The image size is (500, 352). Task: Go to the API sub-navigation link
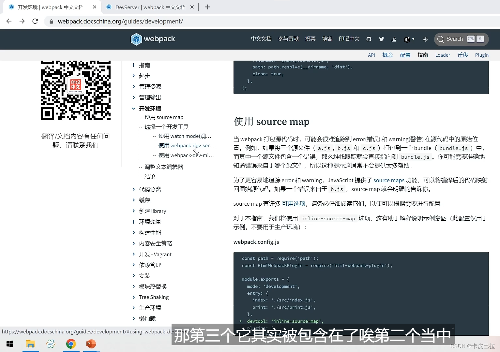pos(371,55)
